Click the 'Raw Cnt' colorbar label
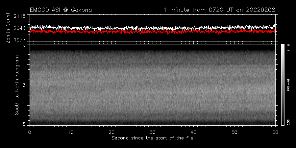This screenshot has height=148, width=296. click(x=288, y=85)
